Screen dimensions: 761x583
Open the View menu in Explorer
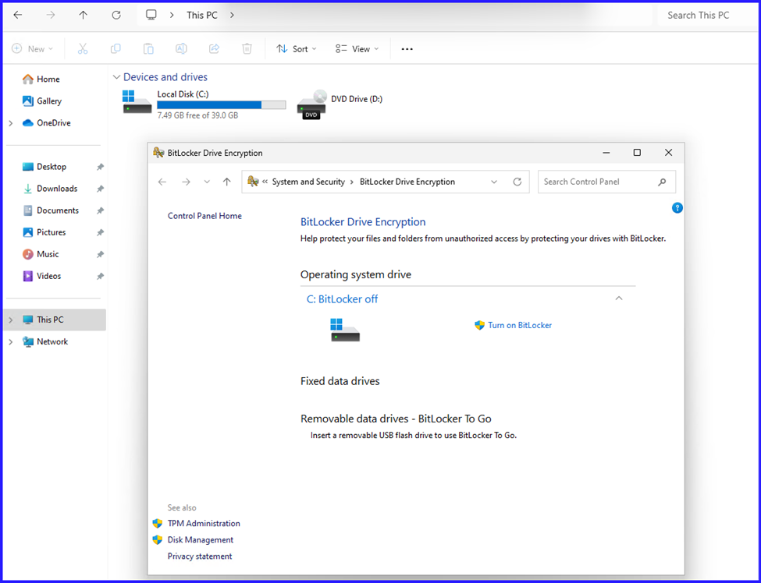point(357,49)
